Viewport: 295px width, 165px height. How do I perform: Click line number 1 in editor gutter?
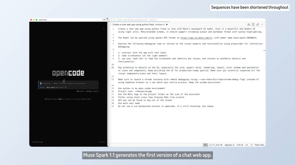pyautogui.click(x=113, y=29)
